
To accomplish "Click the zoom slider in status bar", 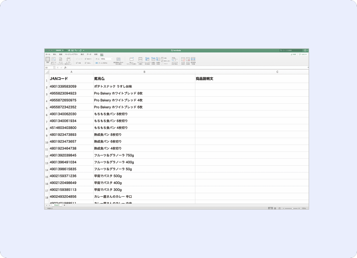I will point(292,208).
